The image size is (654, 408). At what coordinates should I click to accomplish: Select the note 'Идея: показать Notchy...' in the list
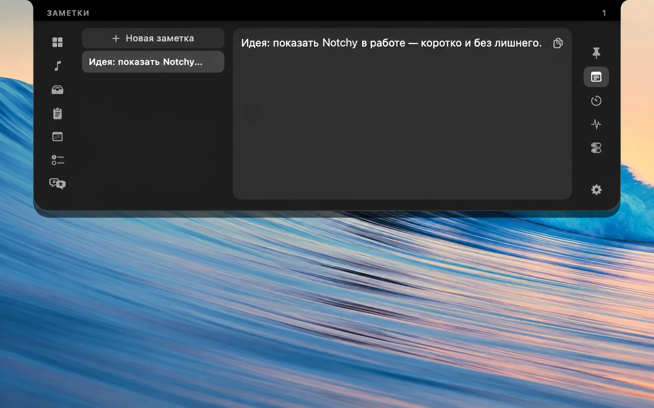tap(153, 62)
